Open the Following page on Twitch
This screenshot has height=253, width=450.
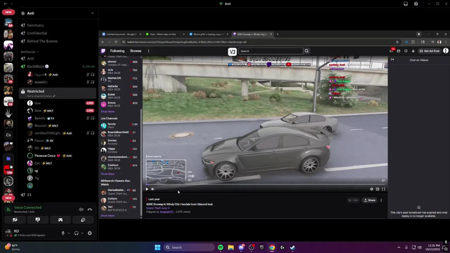point(117,51)
